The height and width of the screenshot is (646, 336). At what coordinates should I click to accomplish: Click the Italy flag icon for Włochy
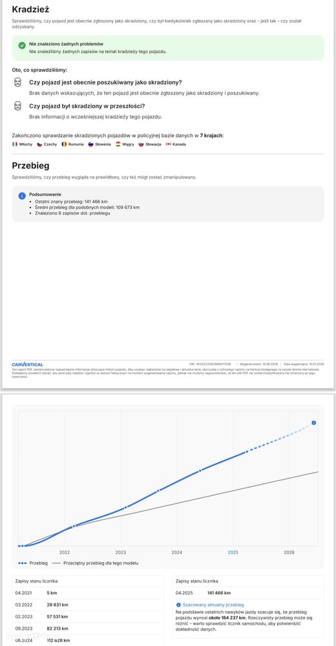tap(15, 144)
